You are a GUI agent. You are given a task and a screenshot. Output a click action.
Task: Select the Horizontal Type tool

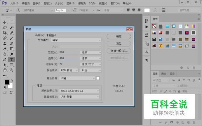[x=12, y=59]
